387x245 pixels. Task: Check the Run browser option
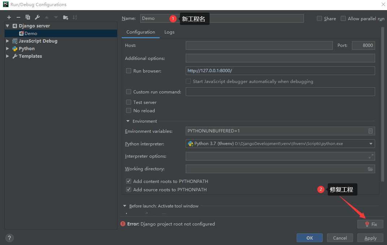[x=129, y=71]
